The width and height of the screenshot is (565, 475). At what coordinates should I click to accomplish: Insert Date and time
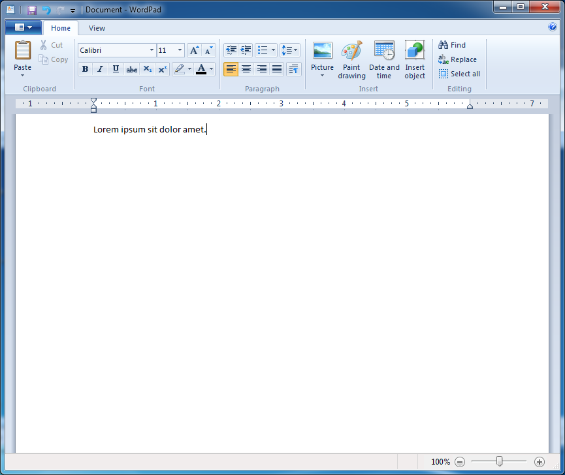384,60
